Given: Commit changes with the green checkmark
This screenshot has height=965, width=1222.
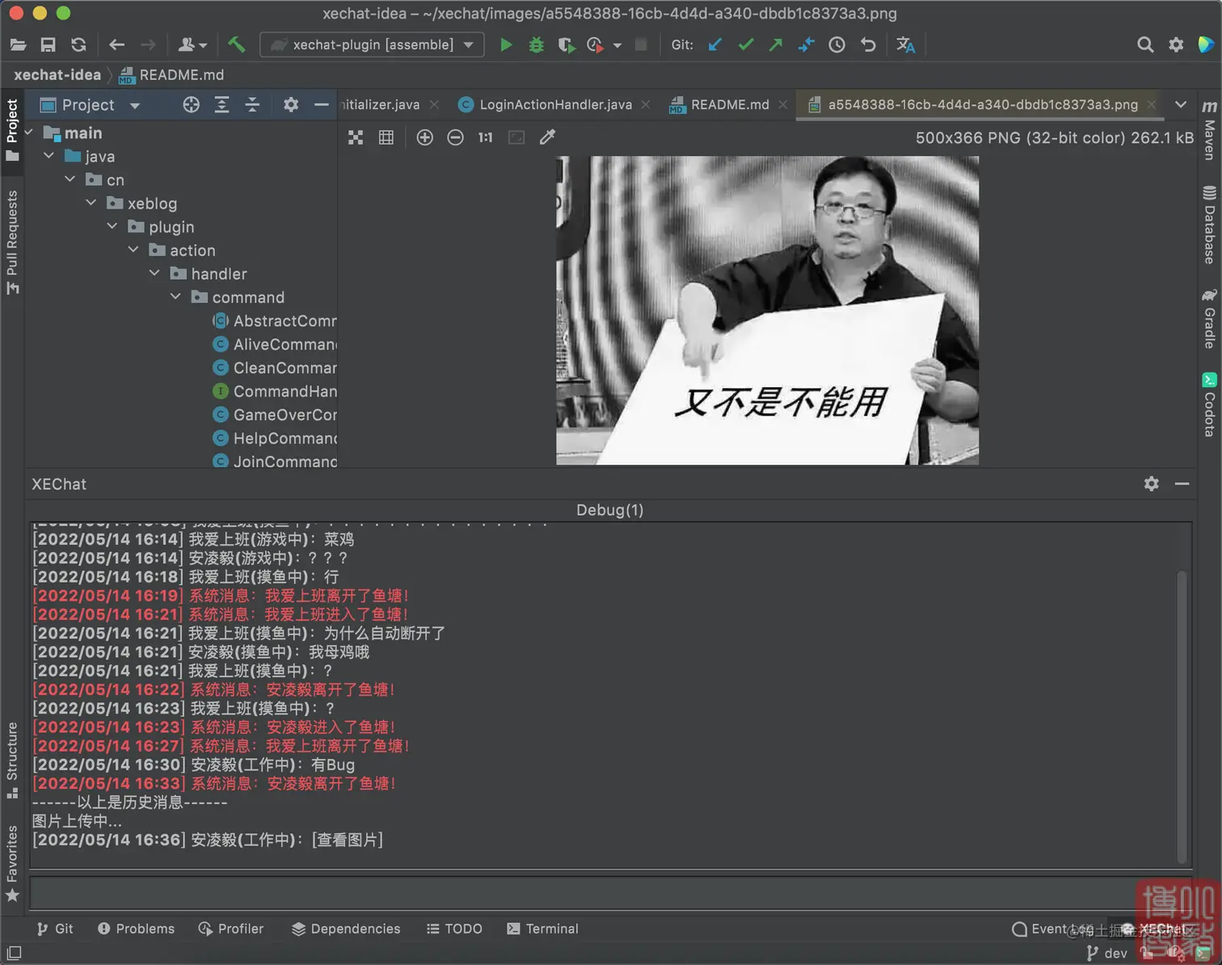Looking at the screenshot, I should pos(745,44).
